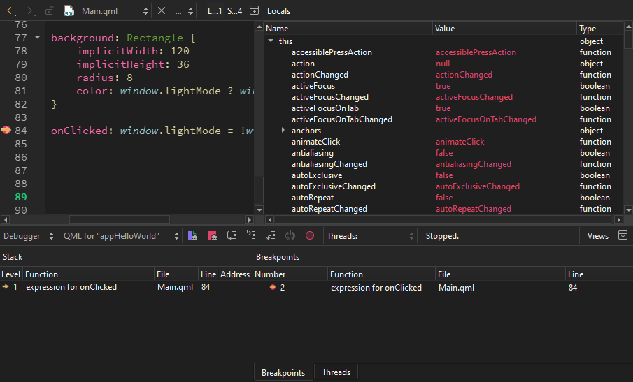The height and width of the screenshot is (382, 633).
Task: Click the Step Into icon
Action: click(251, 235)
